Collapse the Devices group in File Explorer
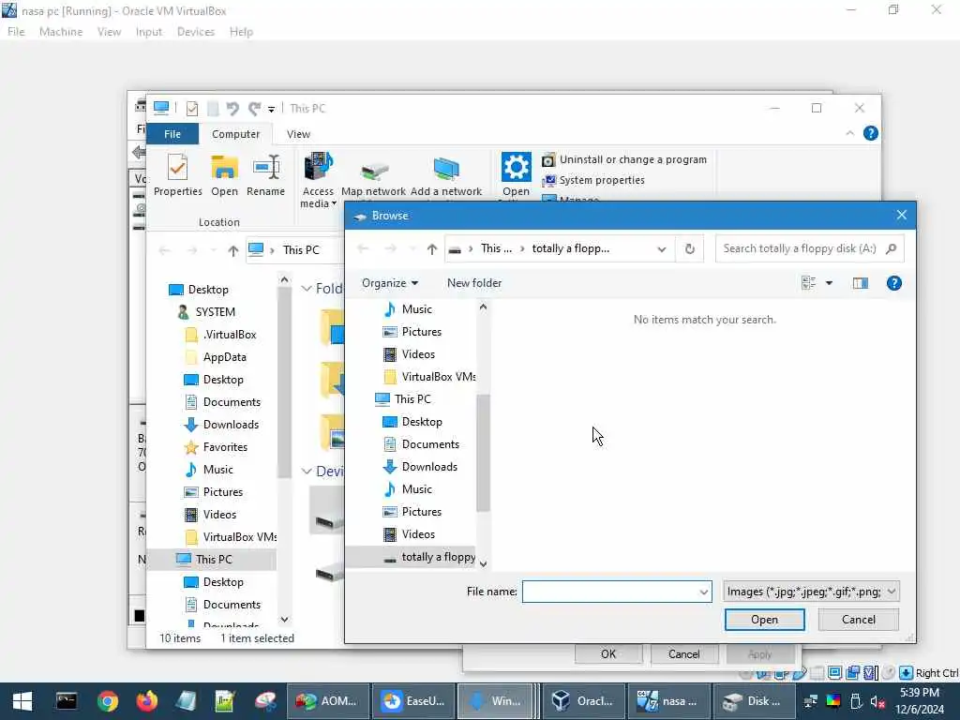960x720 pixels. pyautogui.click(x=307, y=471)
